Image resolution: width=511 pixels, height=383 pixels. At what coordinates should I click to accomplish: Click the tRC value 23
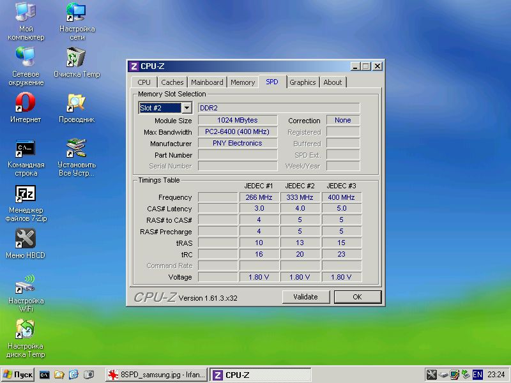342,254
